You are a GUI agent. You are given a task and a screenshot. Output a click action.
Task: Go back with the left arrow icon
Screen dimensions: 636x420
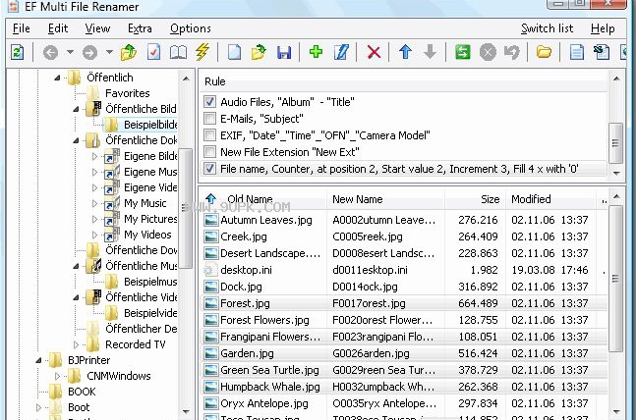(50, 52)
